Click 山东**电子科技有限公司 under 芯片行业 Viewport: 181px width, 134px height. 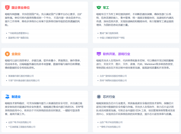(111, 122)
